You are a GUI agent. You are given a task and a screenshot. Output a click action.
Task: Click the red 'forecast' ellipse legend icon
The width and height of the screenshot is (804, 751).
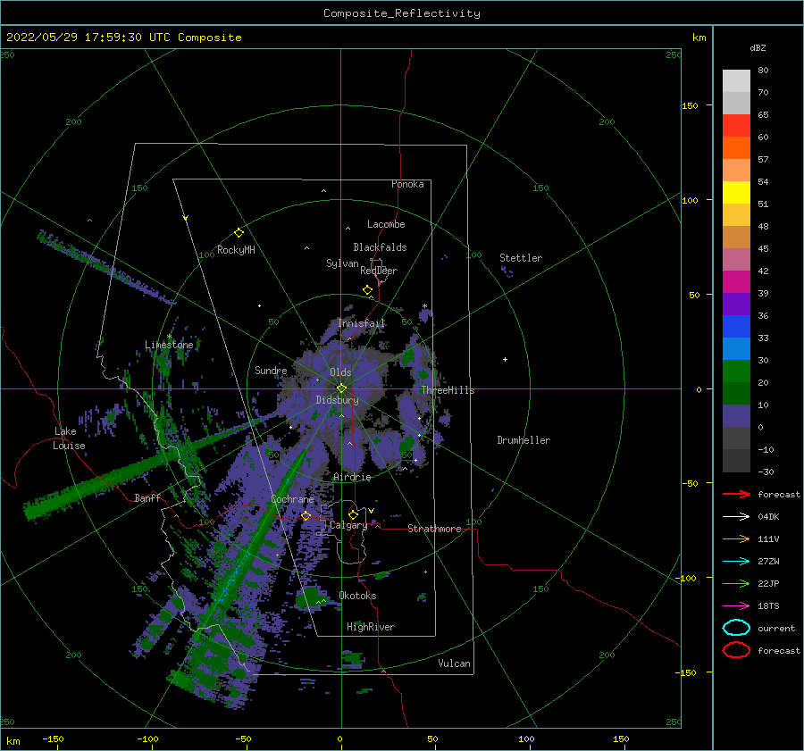point(736,650)
